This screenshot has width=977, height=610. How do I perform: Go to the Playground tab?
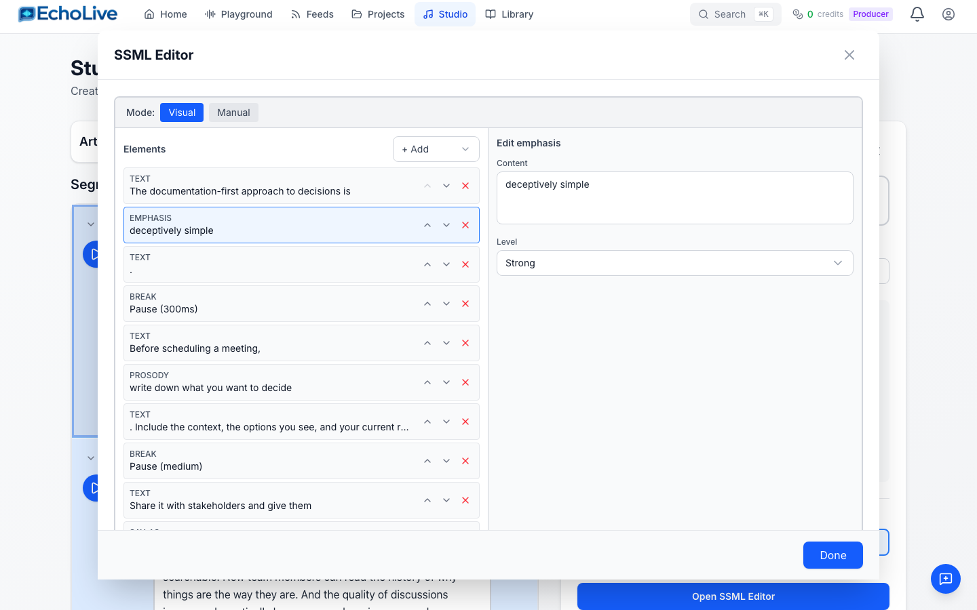(x=239, y=14)
